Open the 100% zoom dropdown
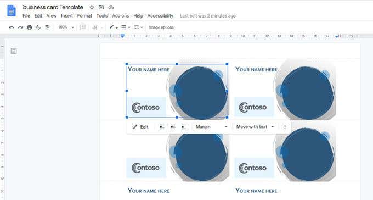Viewport: 373px width, 200px height. 66,27
